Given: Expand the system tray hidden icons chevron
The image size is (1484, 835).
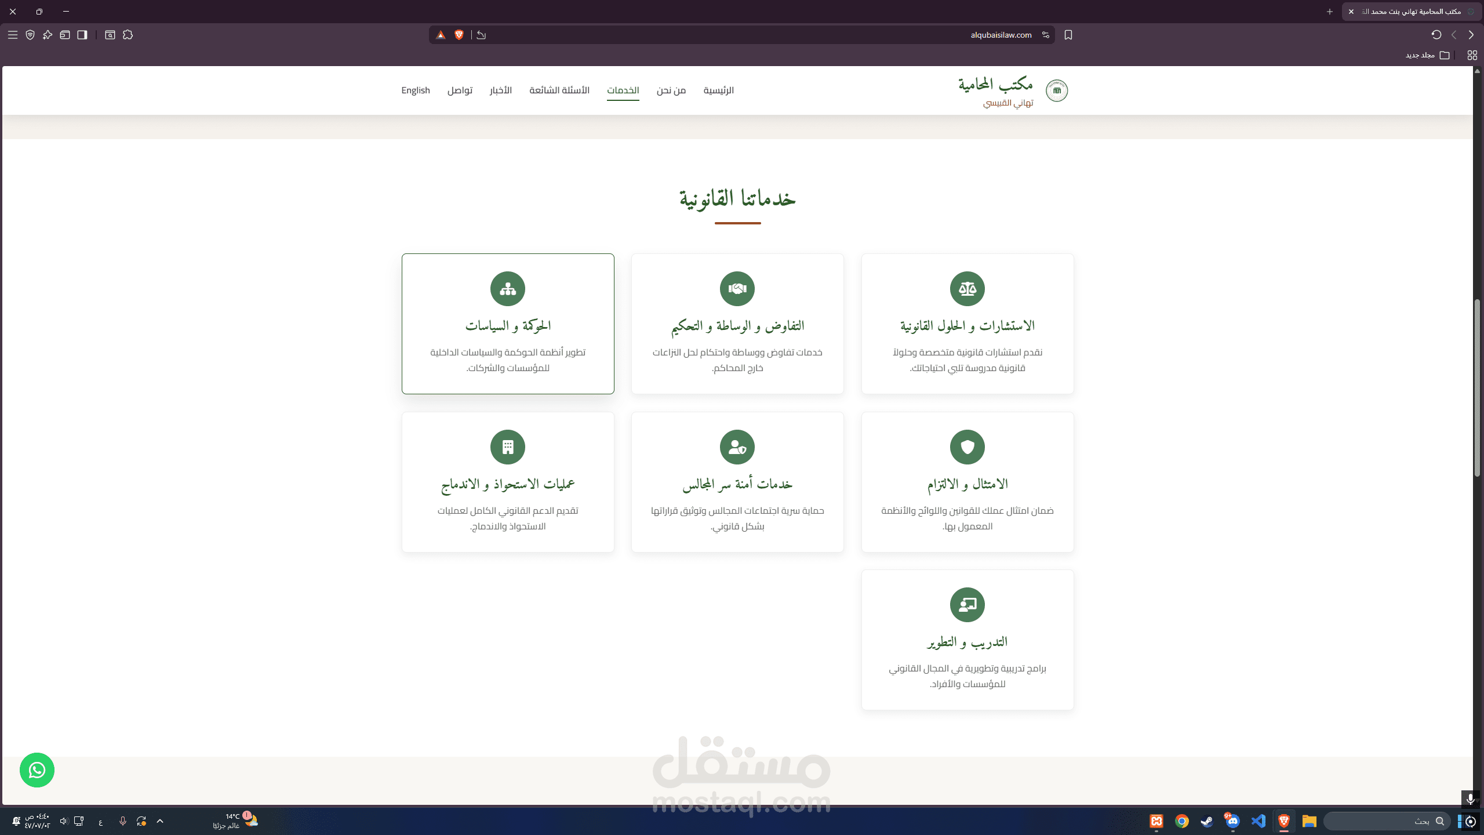Looking at the screenshot, I should click(x=160, y=821).
